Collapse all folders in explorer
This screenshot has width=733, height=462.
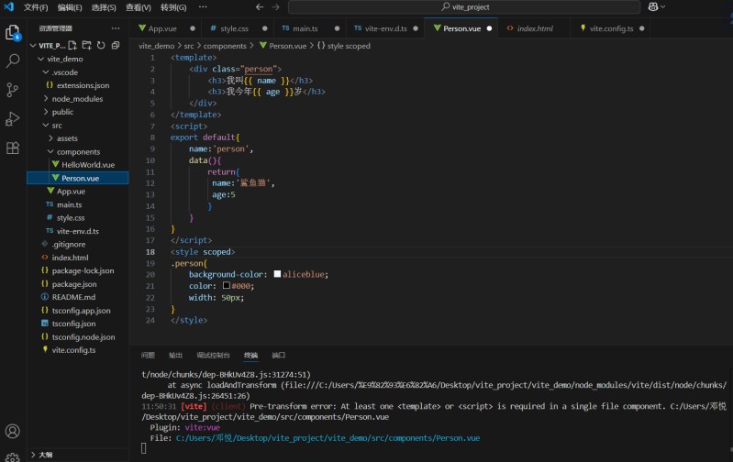(116, 45)
